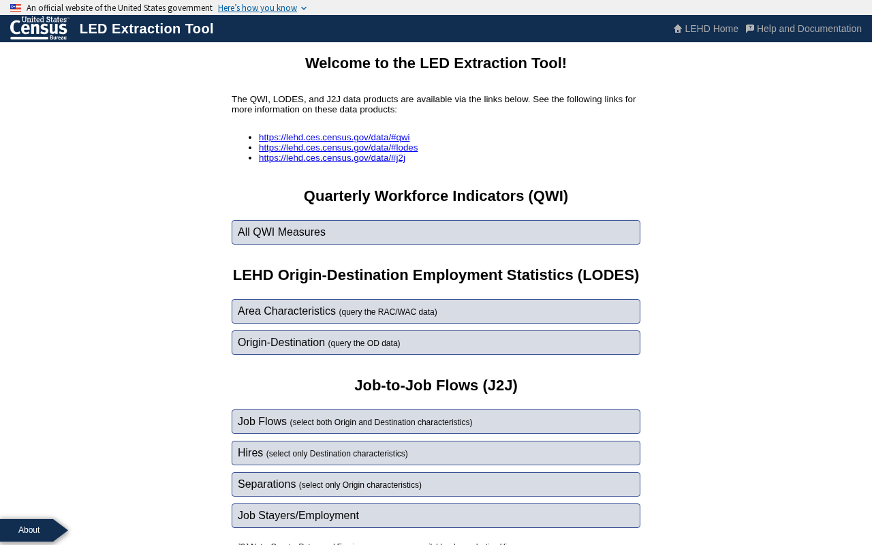Click the LEHD Home house icon
Screen dimensions: 872x545
[678, 29]
